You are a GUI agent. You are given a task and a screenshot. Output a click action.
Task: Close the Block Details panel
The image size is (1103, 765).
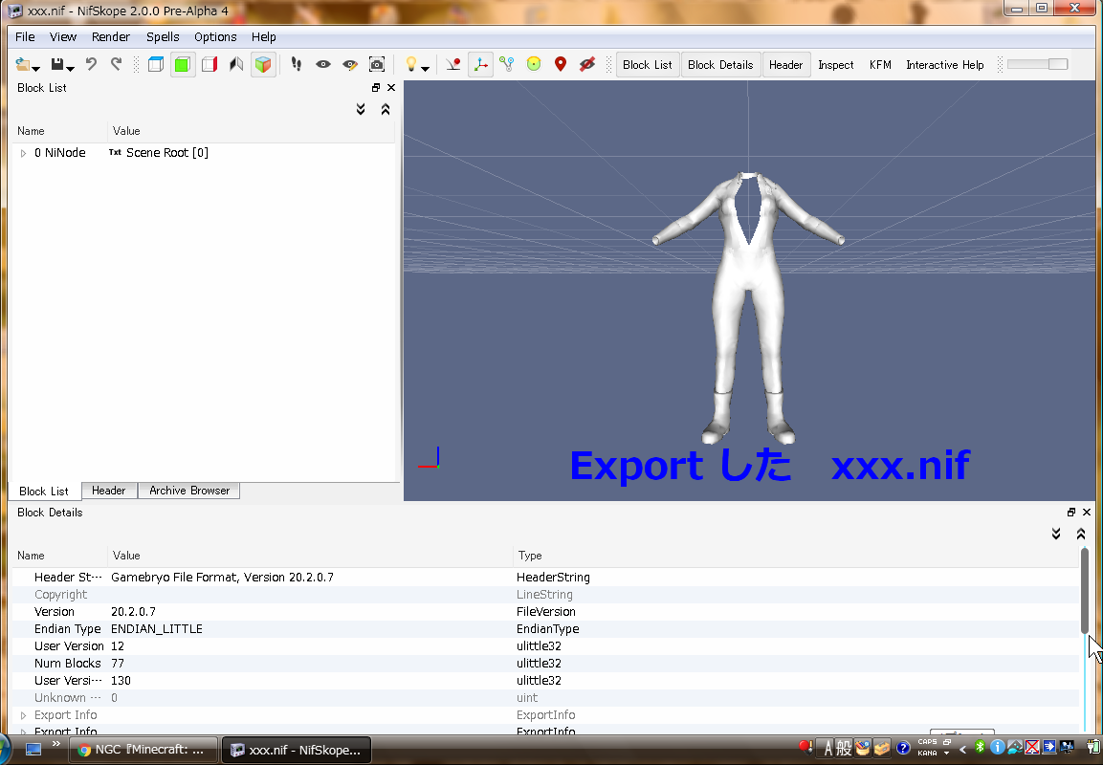point(1087,513)
